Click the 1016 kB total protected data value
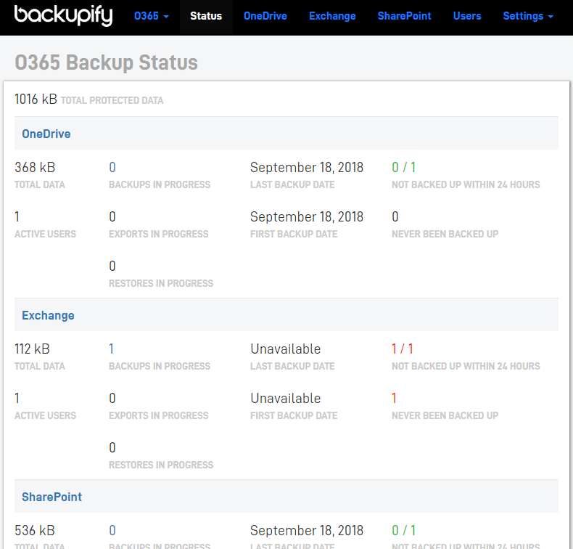Image resolution: width=573 pixels, height=549 pixels. [36, 99]
